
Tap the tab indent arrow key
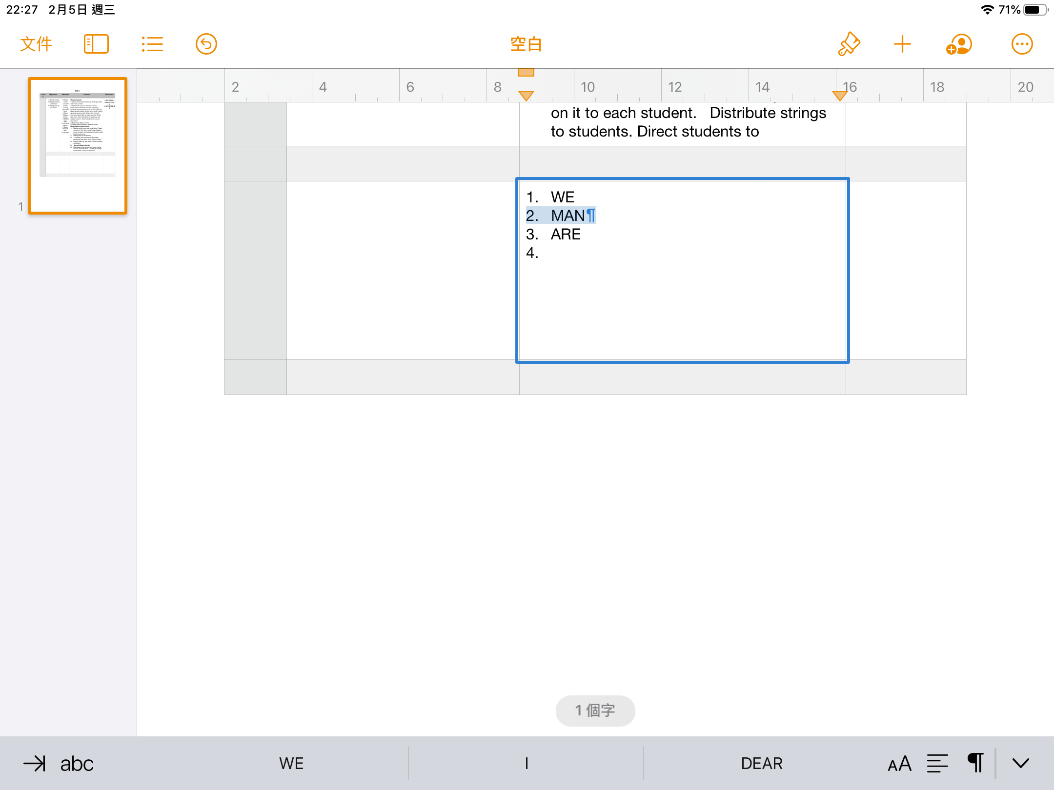click(34, 763)
